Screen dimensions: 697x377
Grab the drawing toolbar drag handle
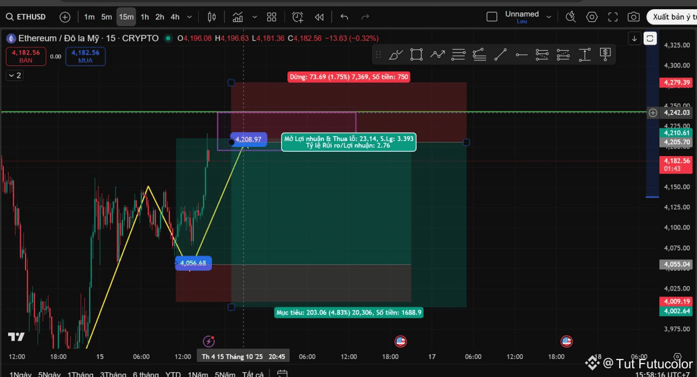[378, 54]
